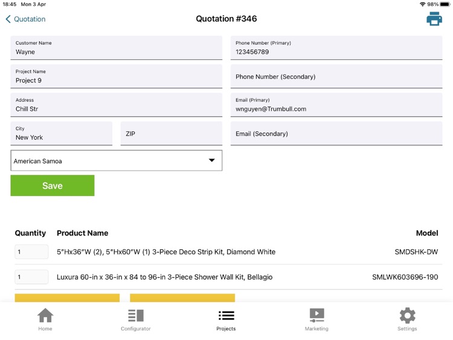Check the battery indicator icon
453x340 pixels.
click(x=445, y=4)
